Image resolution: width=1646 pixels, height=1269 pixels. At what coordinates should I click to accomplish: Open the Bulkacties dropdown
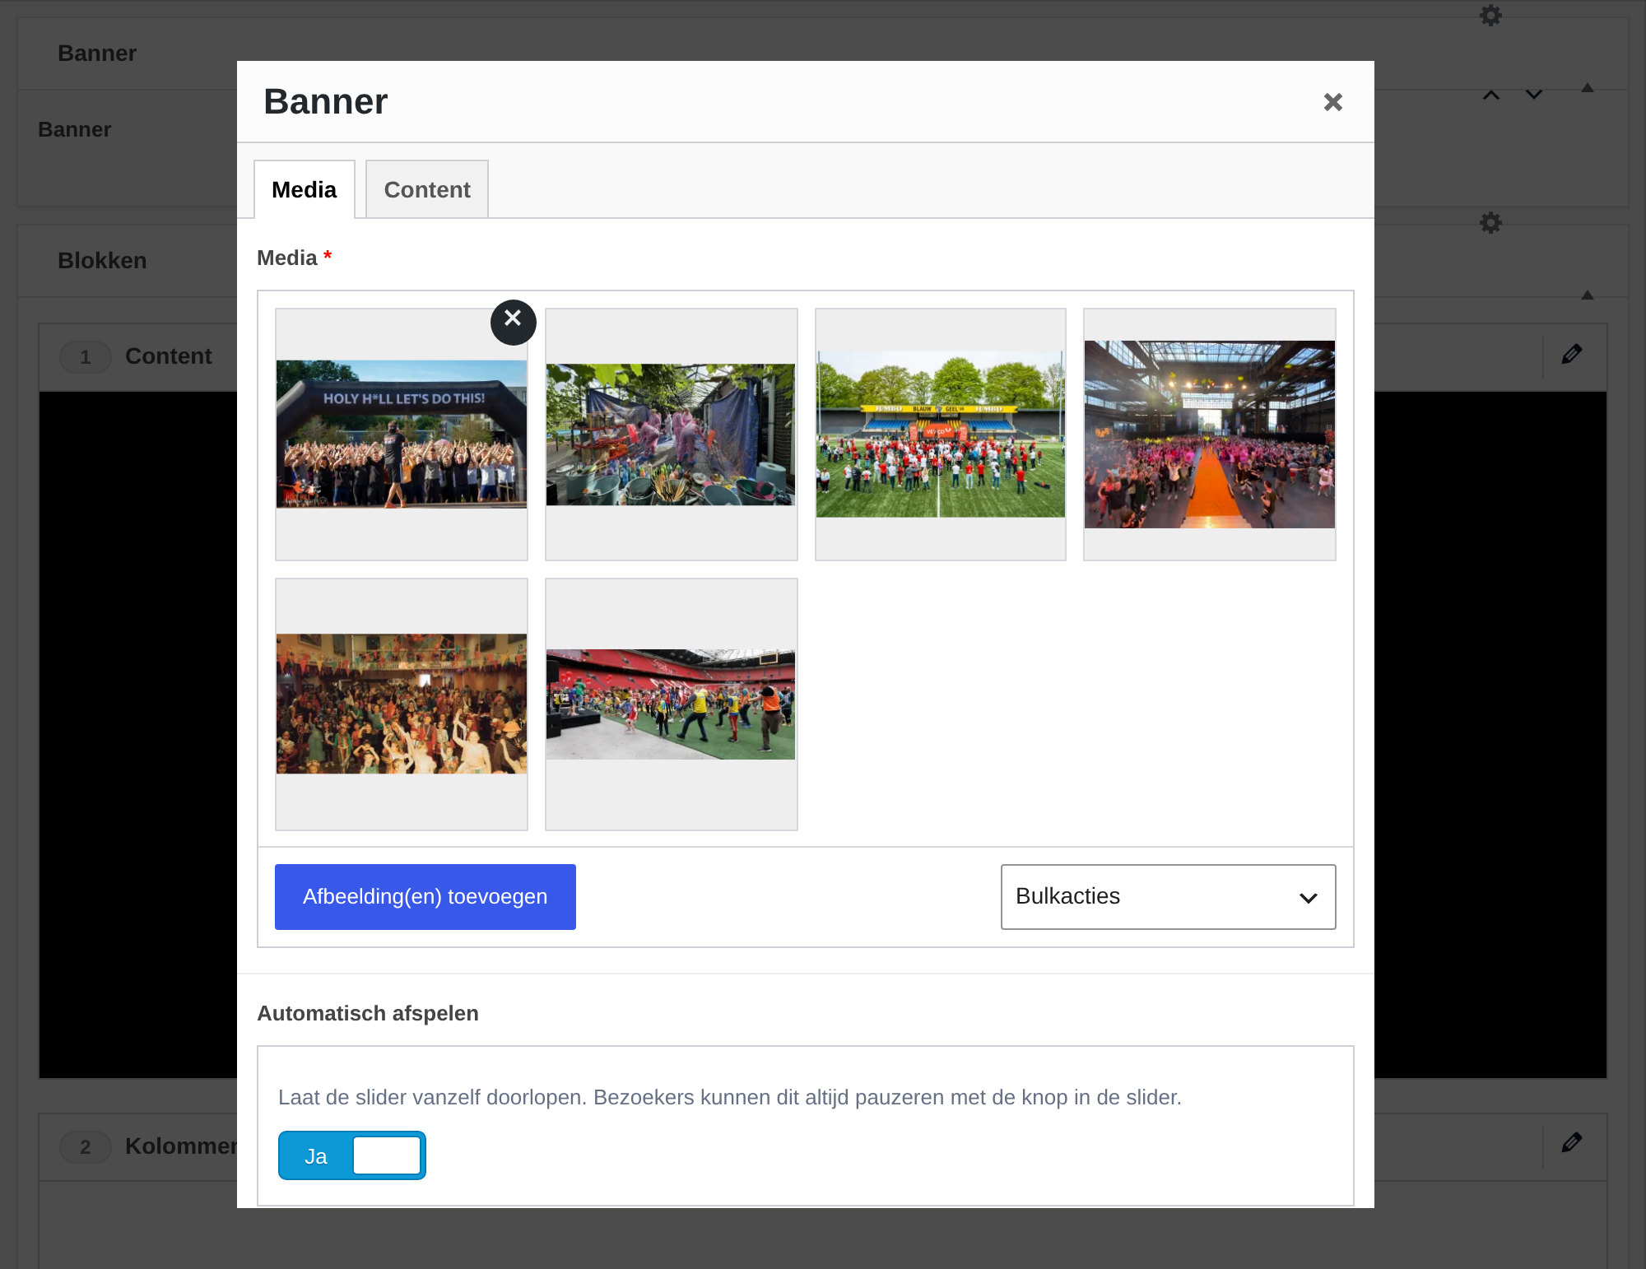click(x=1168, y=897)
